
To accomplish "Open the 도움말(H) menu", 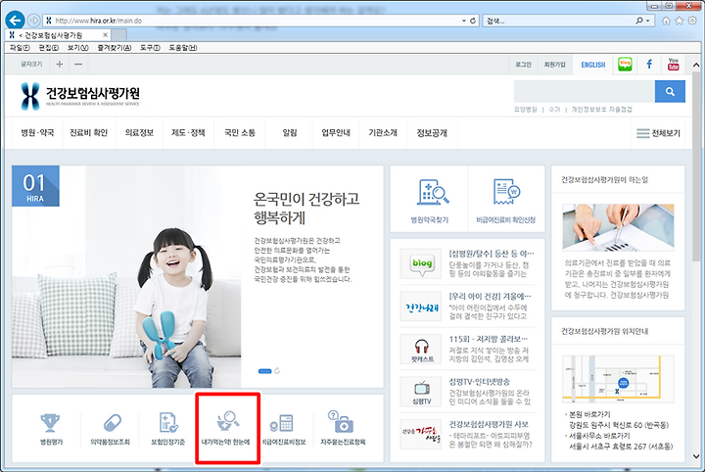I will point(182,48).
